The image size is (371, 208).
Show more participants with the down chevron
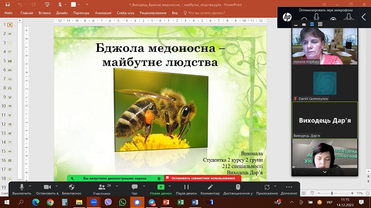point(325,172)
